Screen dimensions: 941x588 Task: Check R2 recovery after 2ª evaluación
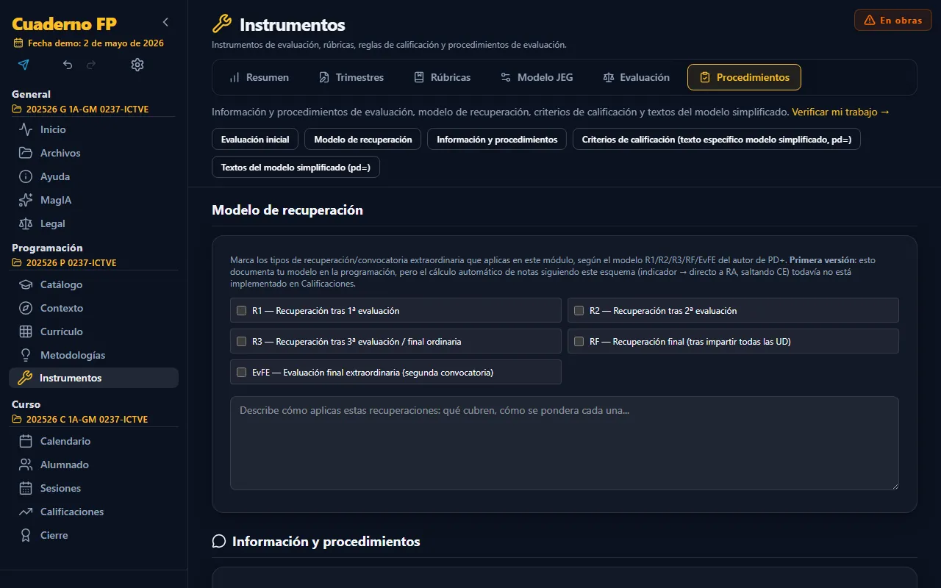click(579, 311)
